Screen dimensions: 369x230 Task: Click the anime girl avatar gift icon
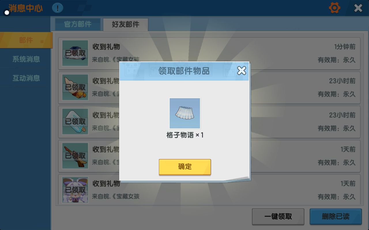coord(75,190)
